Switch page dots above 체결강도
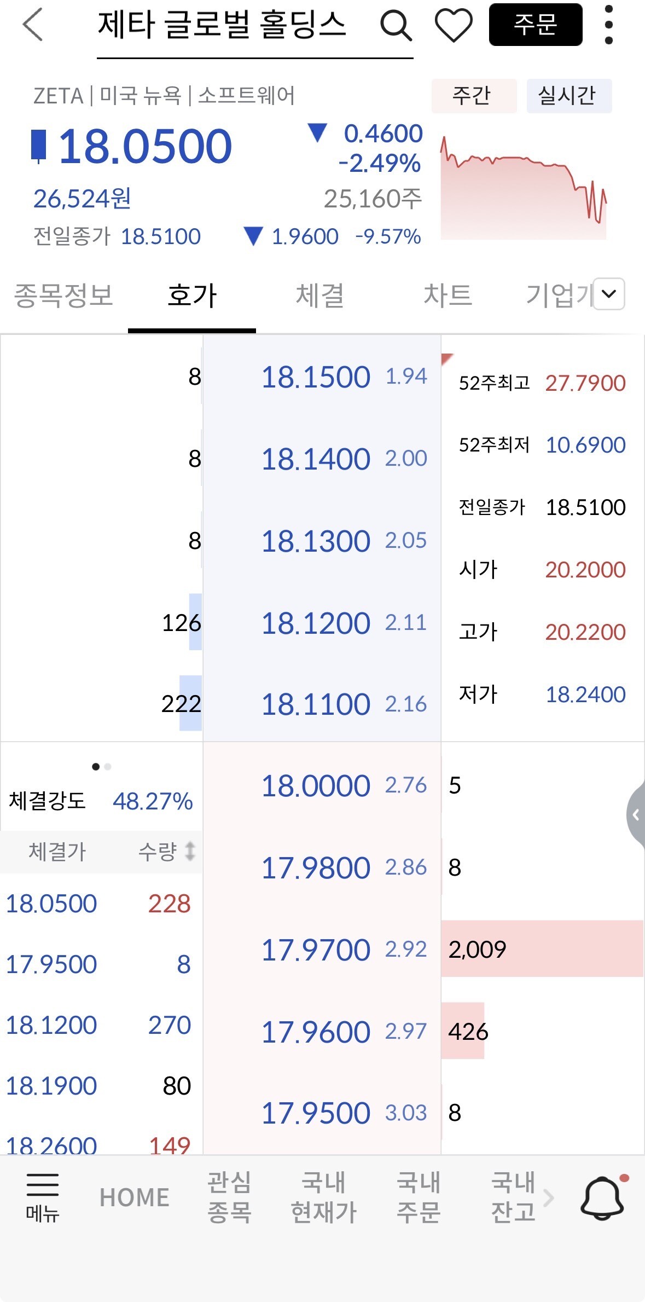The width and height of the screenshot is (645, 1302). click(x=102, y=767)
